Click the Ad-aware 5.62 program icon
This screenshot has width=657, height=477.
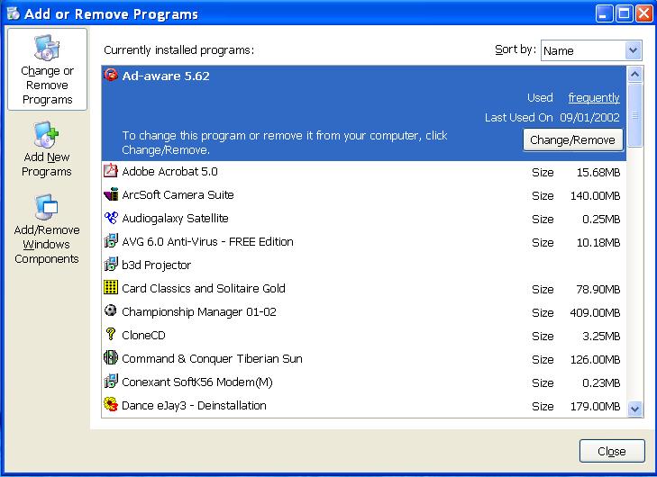[x=111, y=76]
